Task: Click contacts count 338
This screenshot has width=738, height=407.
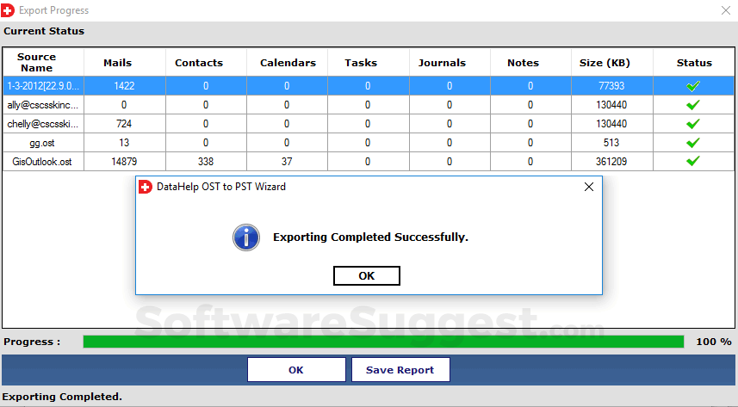Action: pos(206,162)
